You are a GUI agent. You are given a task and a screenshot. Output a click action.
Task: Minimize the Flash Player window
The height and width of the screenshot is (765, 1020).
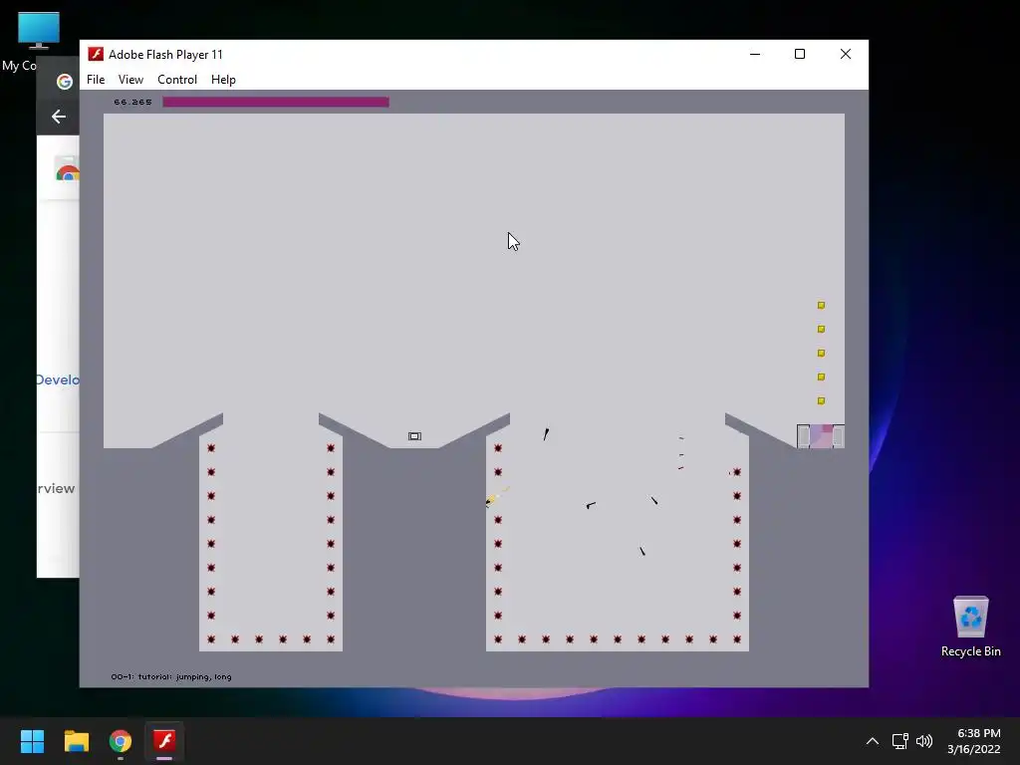click(755, 54)
